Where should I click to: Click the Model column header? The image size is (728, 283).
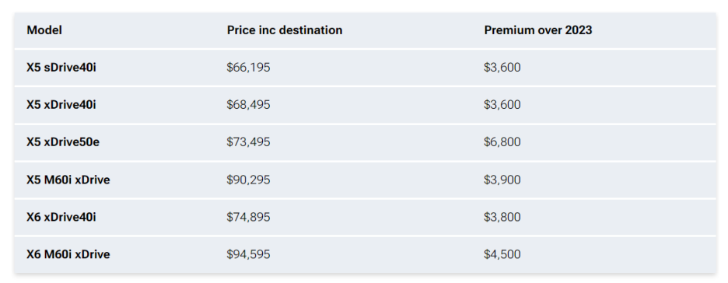44,30
